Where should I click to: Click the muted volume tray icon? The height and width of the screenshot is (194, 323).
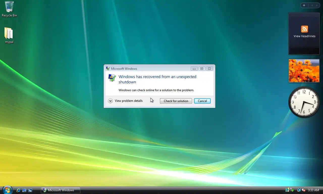pos(304,190)
